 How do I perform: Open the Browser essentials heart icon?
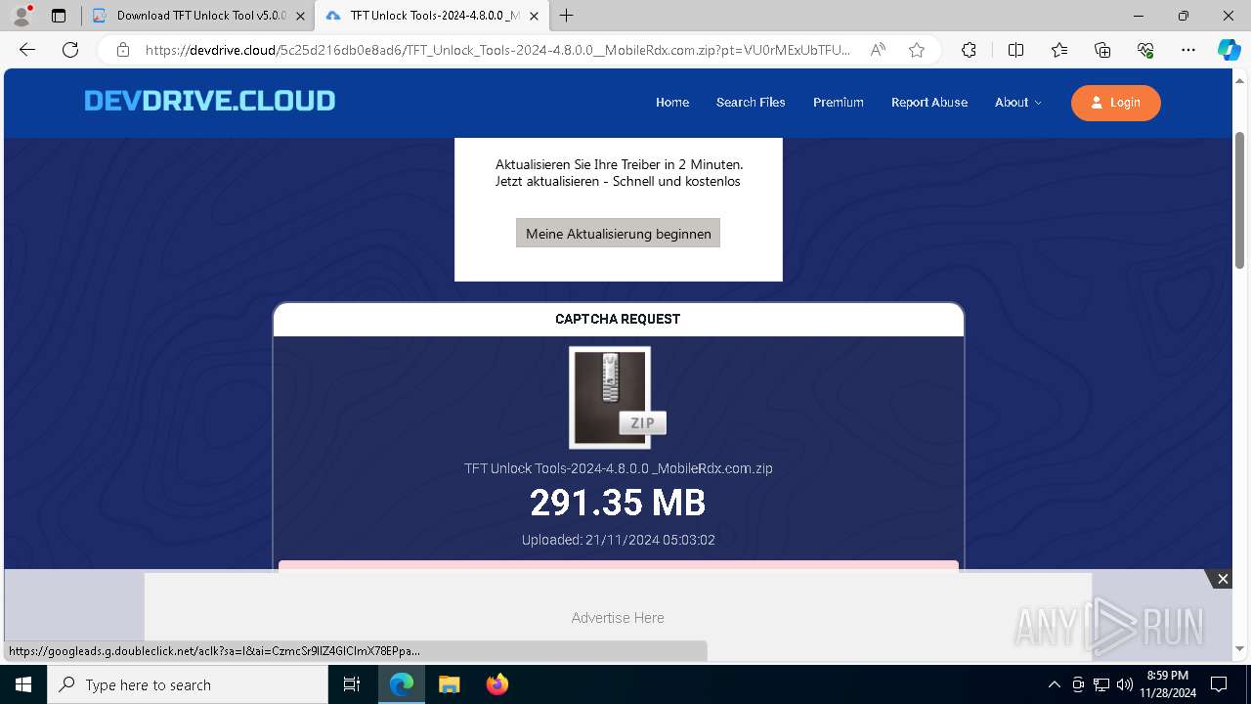[1145, 50]
